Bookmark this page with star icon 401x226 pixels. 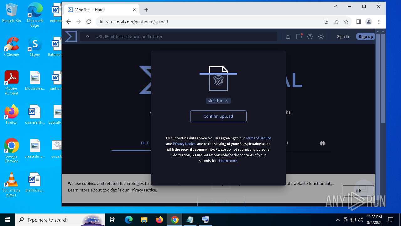pyautogui.click(x=346, y=22)
